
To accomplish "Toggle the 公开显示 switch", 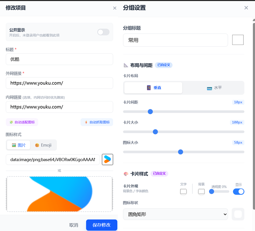I will (103, 32).
